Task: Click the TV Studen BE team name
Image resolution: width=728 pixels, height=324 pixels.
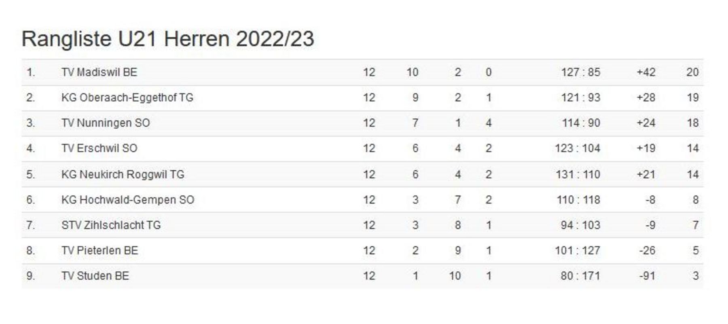Action: click(95, 276)
